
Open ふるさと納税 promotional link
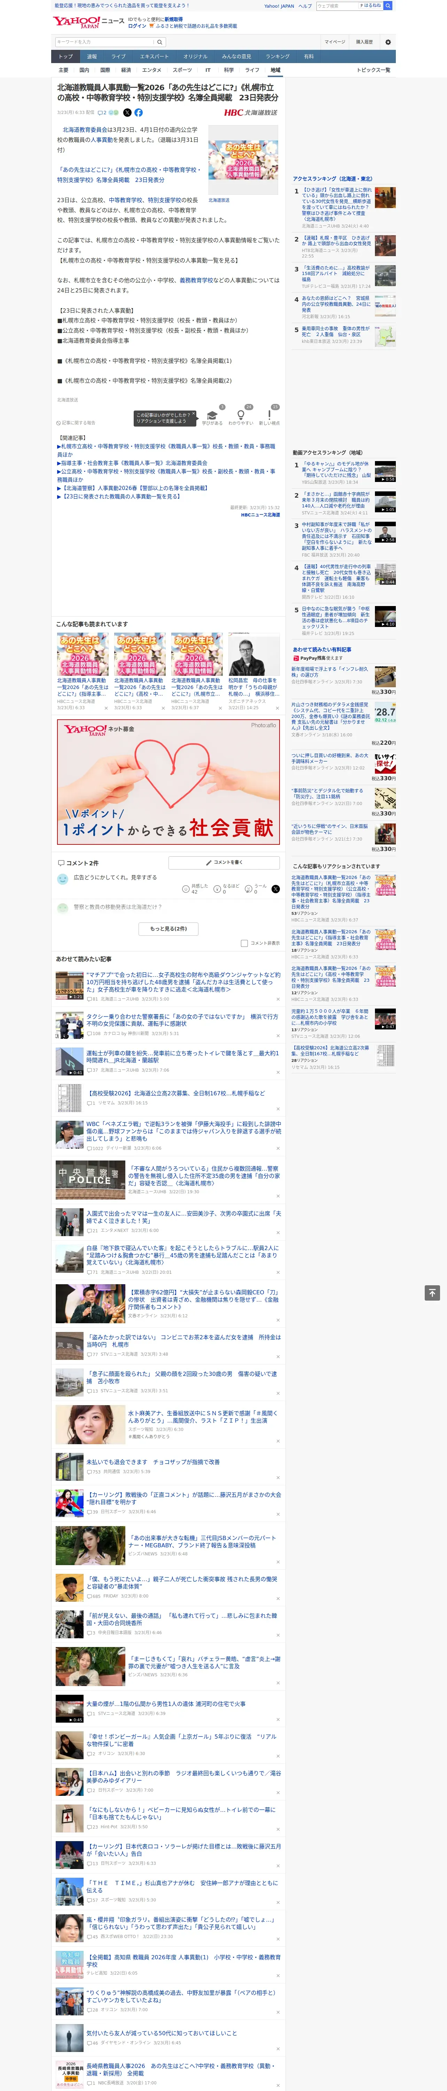[196, 26]
